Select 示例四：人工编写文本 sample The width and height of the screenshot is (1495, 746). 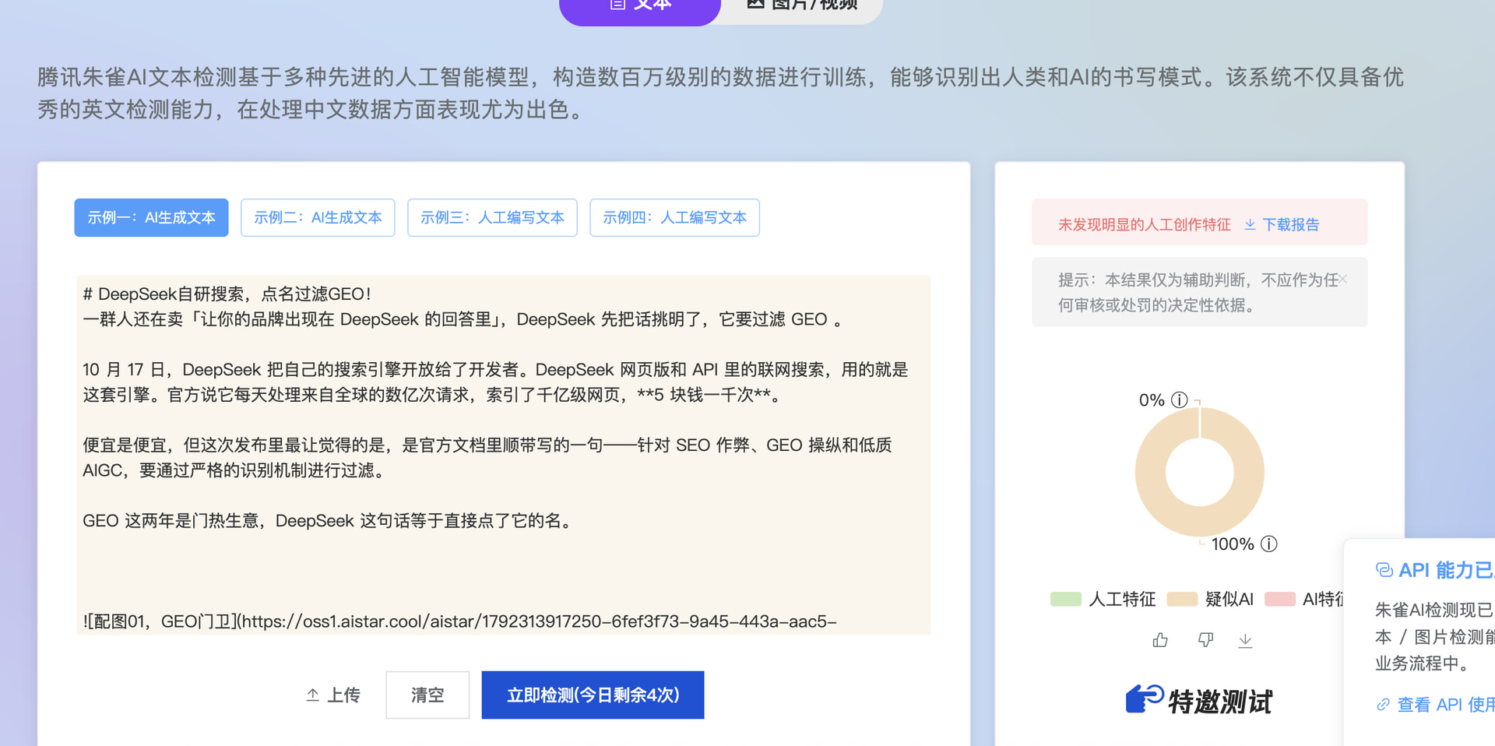coord(674,217)
